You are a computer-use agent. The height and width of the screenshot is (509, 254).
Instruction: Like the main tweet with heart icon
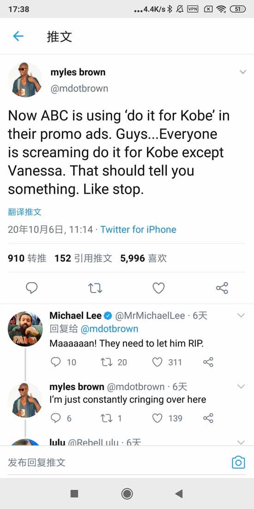[158, 288]
